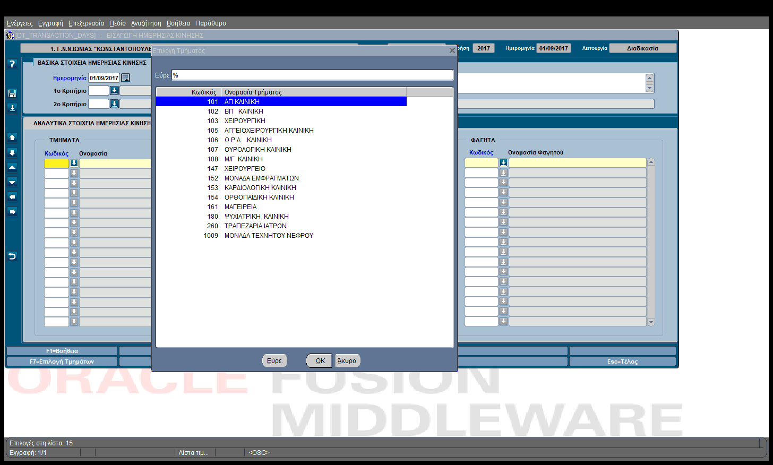Select row 108 Μ/Γ ΚΛΙΝΙΚΗ
The image size is (773, 465).
pyautogui.click(x=281, y=159)
